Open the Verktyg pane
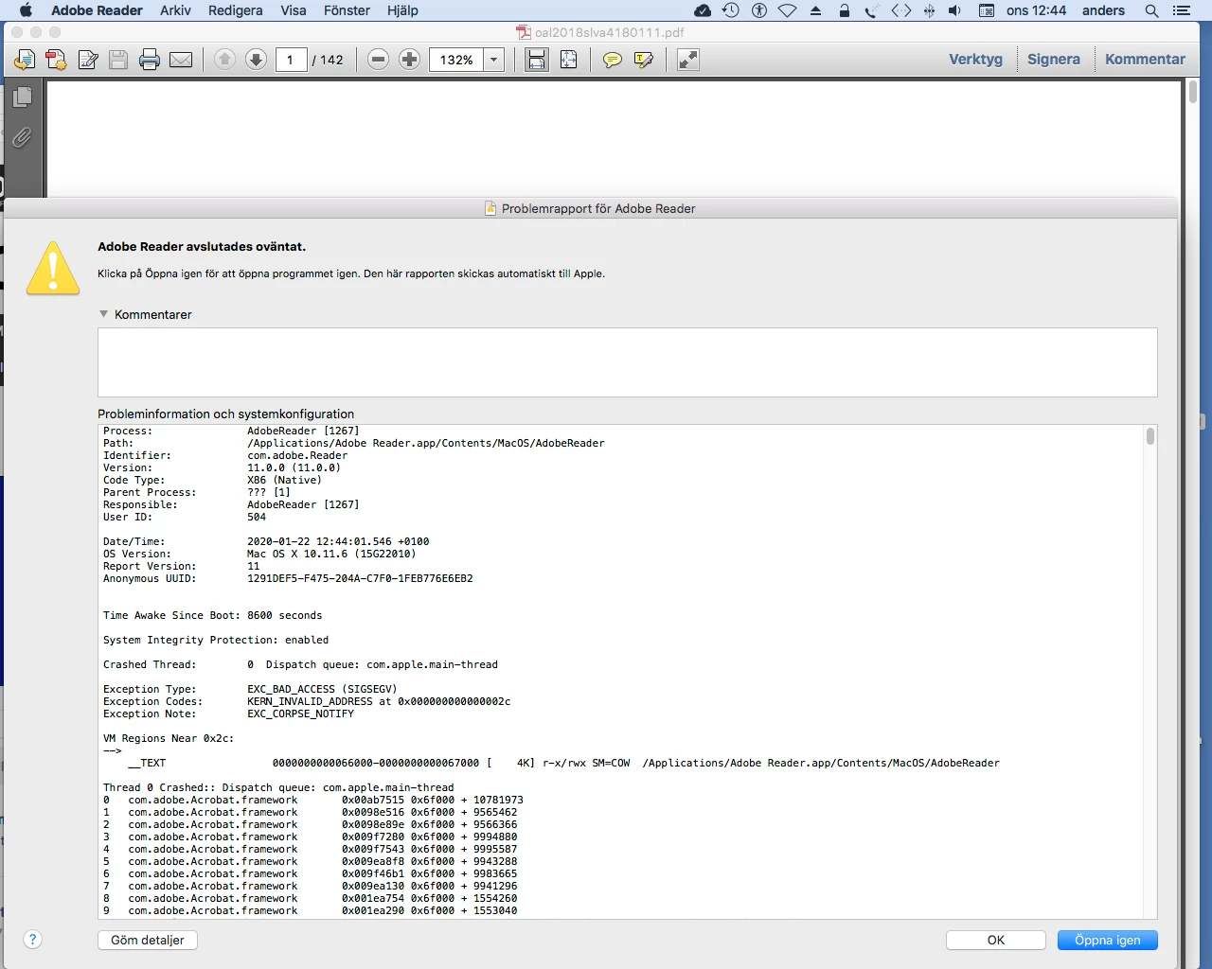Image resolution: width=1212 pixels, height=969 pixels. (975, 59)
